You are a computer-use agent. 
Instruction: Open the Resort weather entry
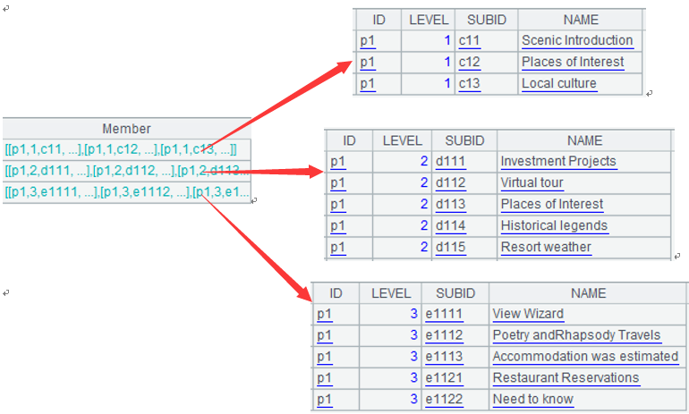(x=546, y=247)
